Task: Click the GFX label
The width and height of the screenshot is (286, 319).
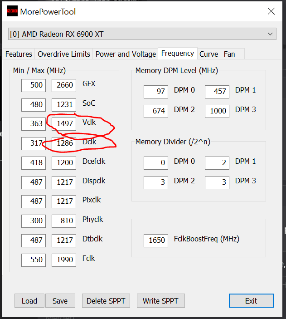Action: [89, 83]
